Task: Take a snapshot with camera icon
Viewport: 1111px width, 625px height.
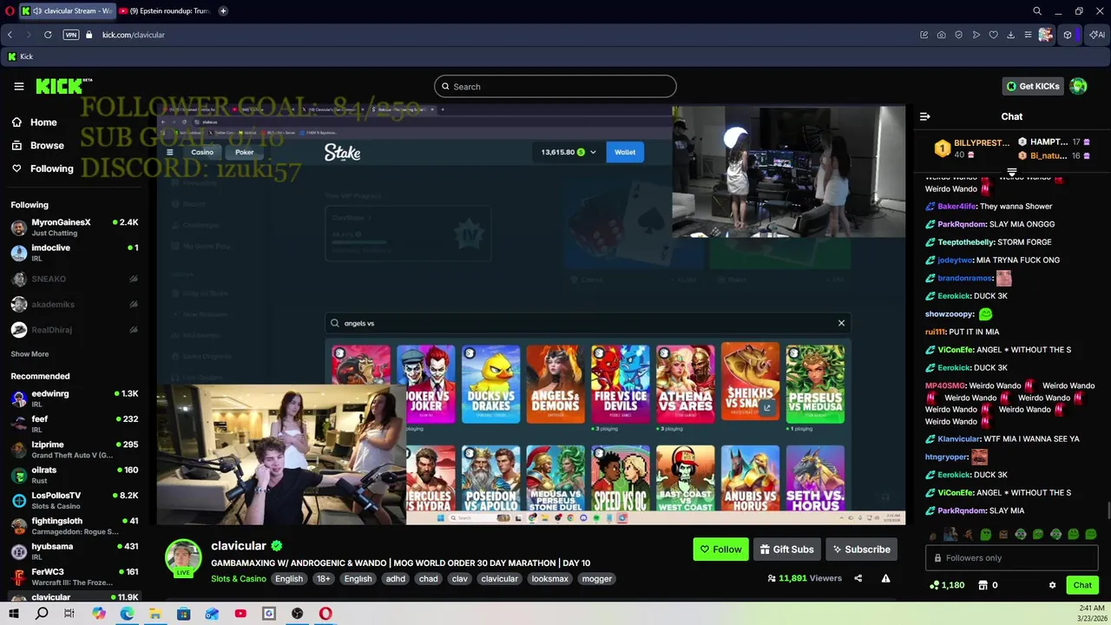Action: coord(941,35)
